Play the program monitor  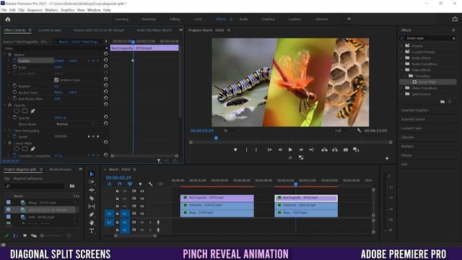(290, 149)
